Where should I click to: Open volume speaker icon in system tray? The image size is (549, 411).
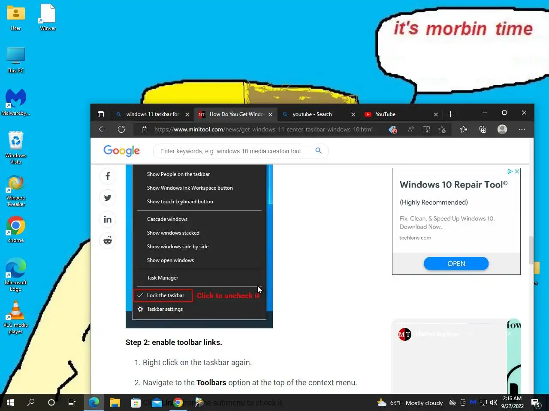(x=493, y=402)
